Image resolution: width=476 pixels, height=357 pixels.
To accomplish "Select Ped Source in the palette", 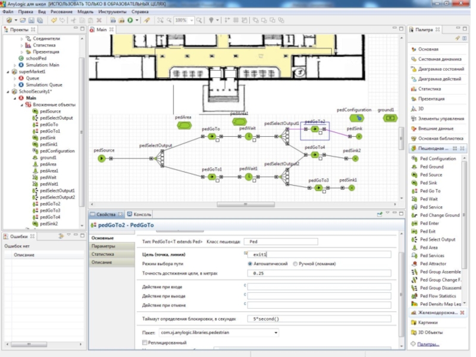I will (x=431, y=175).
